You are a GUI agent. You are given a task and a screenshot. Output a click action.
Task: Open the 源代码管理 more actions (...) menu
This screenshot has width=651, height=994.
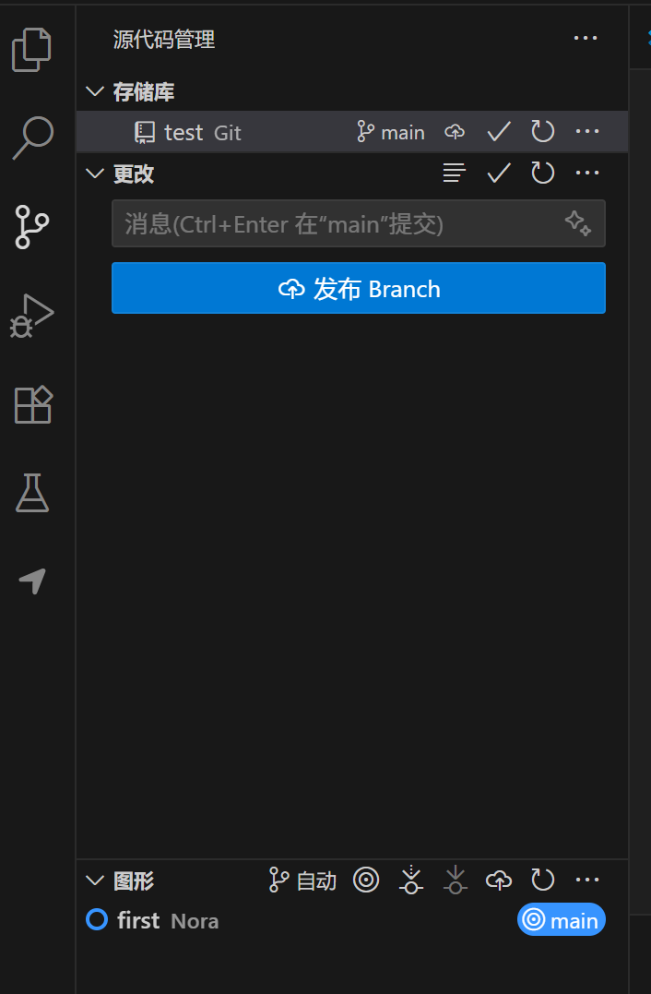tap(586, 38)
